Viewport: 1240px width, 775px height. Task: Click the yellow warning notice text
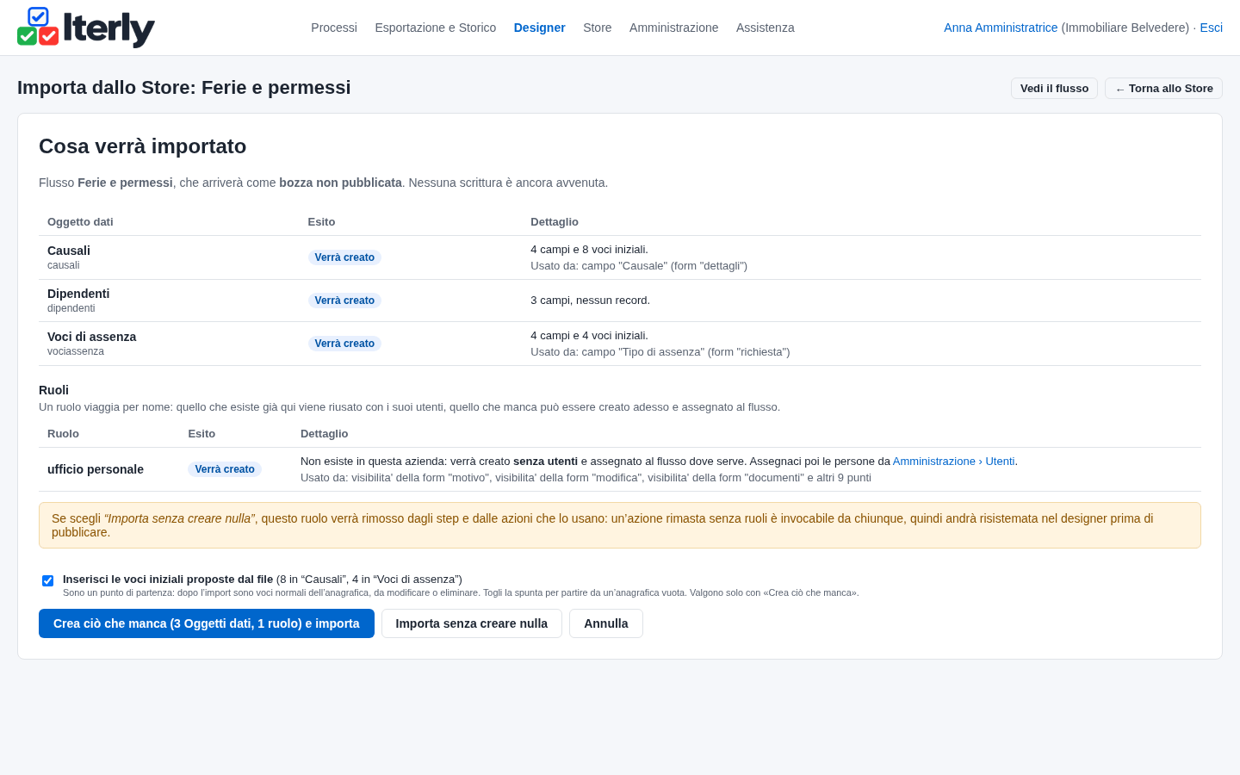coord(620,525)
